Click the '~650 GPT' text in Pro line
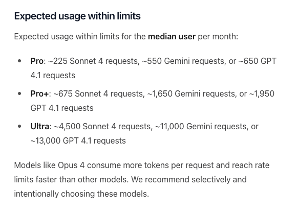This screenshot has height=213, width=298. (x=257, y=61)
